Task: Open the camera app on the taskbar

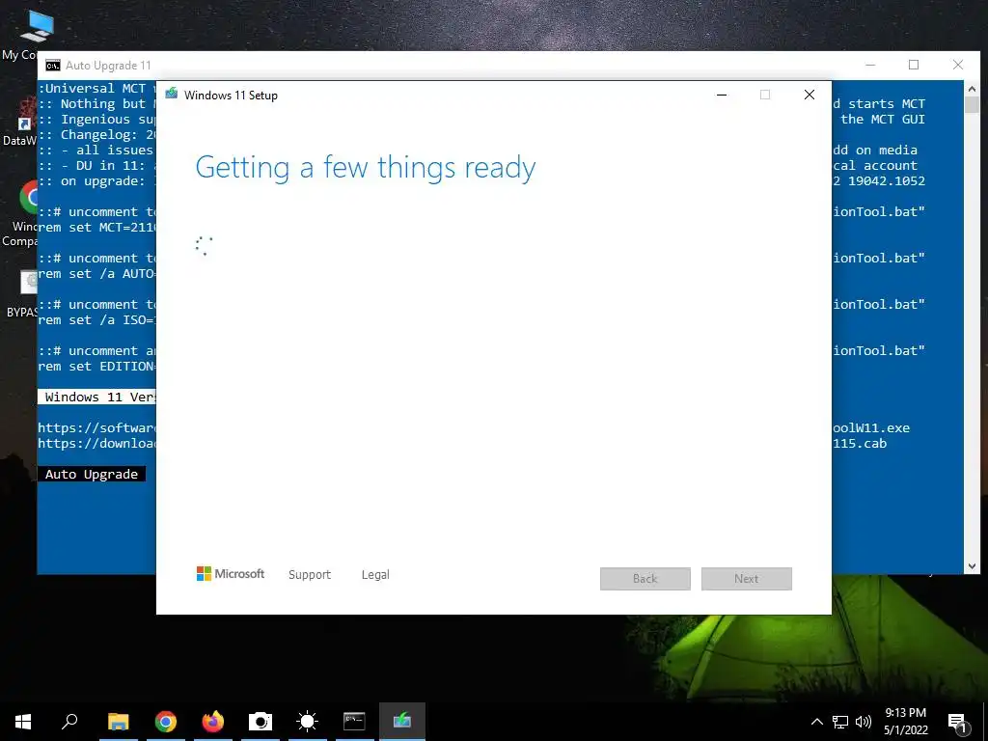Action: [x=261, y=722]
